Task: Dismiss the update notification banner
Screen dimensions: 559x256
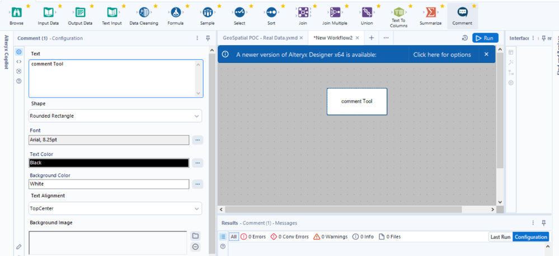Action: coord(486,55)
